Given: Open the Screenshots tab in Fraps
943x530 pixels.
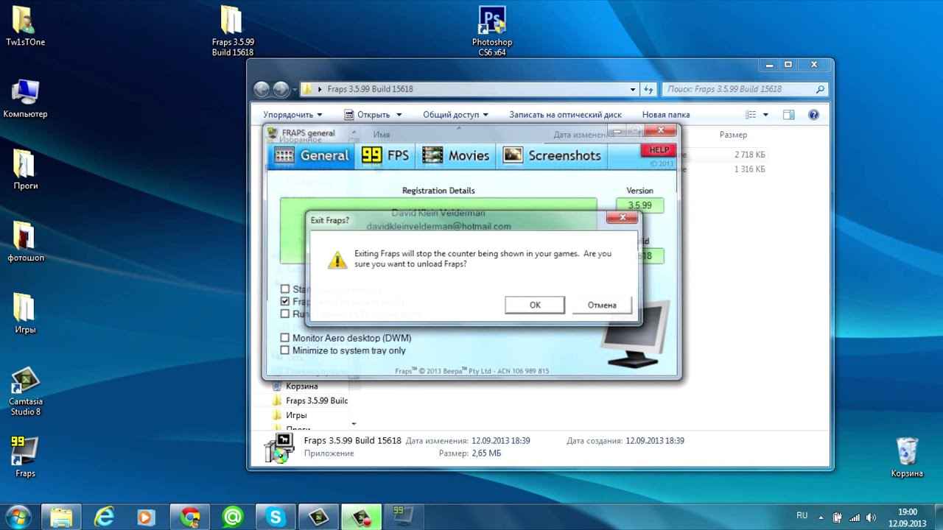Looking at the screenshot, I should pyautogui.click(x=552, y=155).
